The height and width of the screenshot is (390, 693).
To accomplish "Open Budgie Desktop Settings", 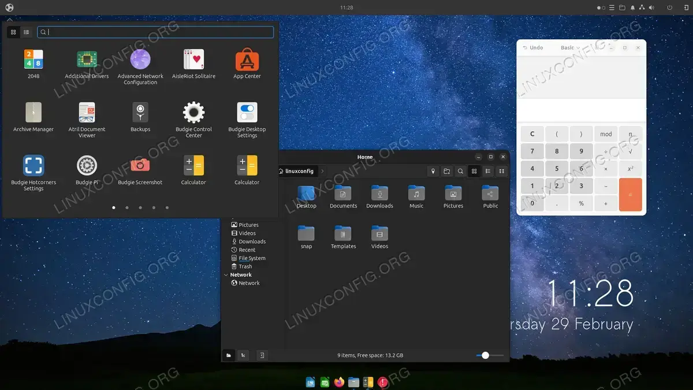I will click(247, 120).
